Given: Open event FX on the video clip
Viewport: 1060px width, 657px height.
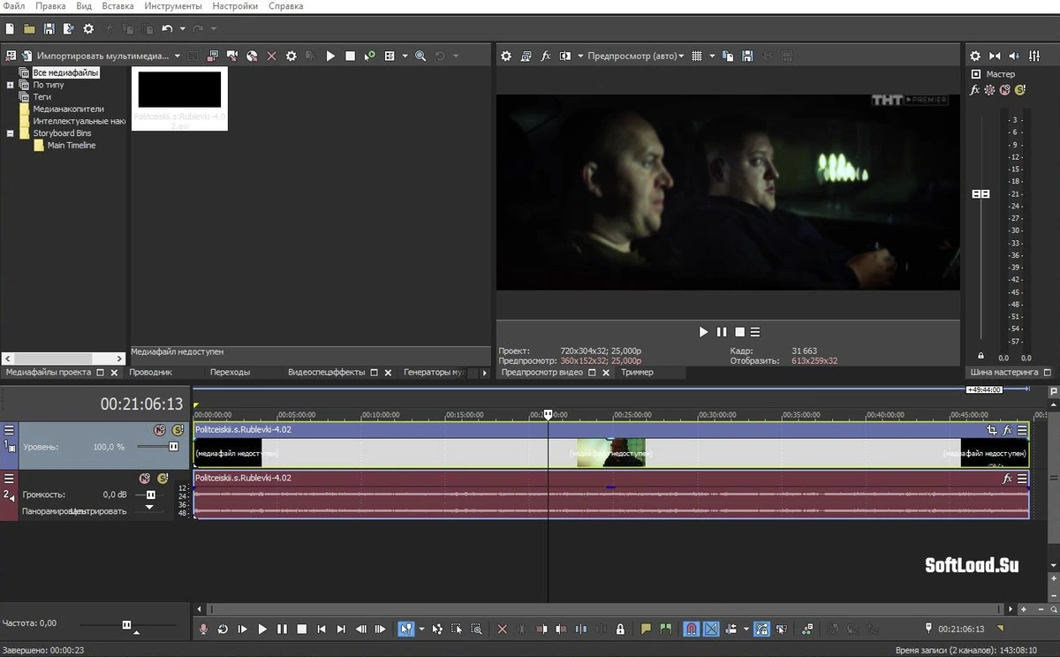Looking at the screenshot, I should tap(1007, 430).
